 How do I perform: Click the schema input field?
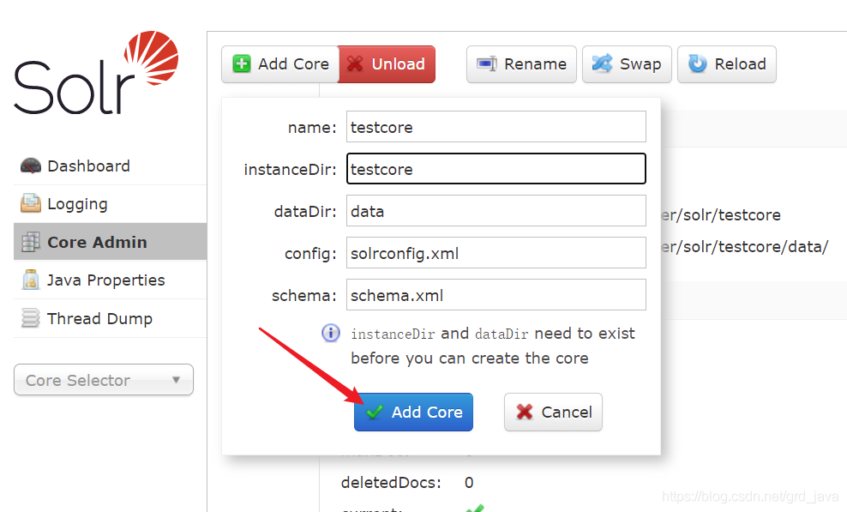(x=496, y=295)
